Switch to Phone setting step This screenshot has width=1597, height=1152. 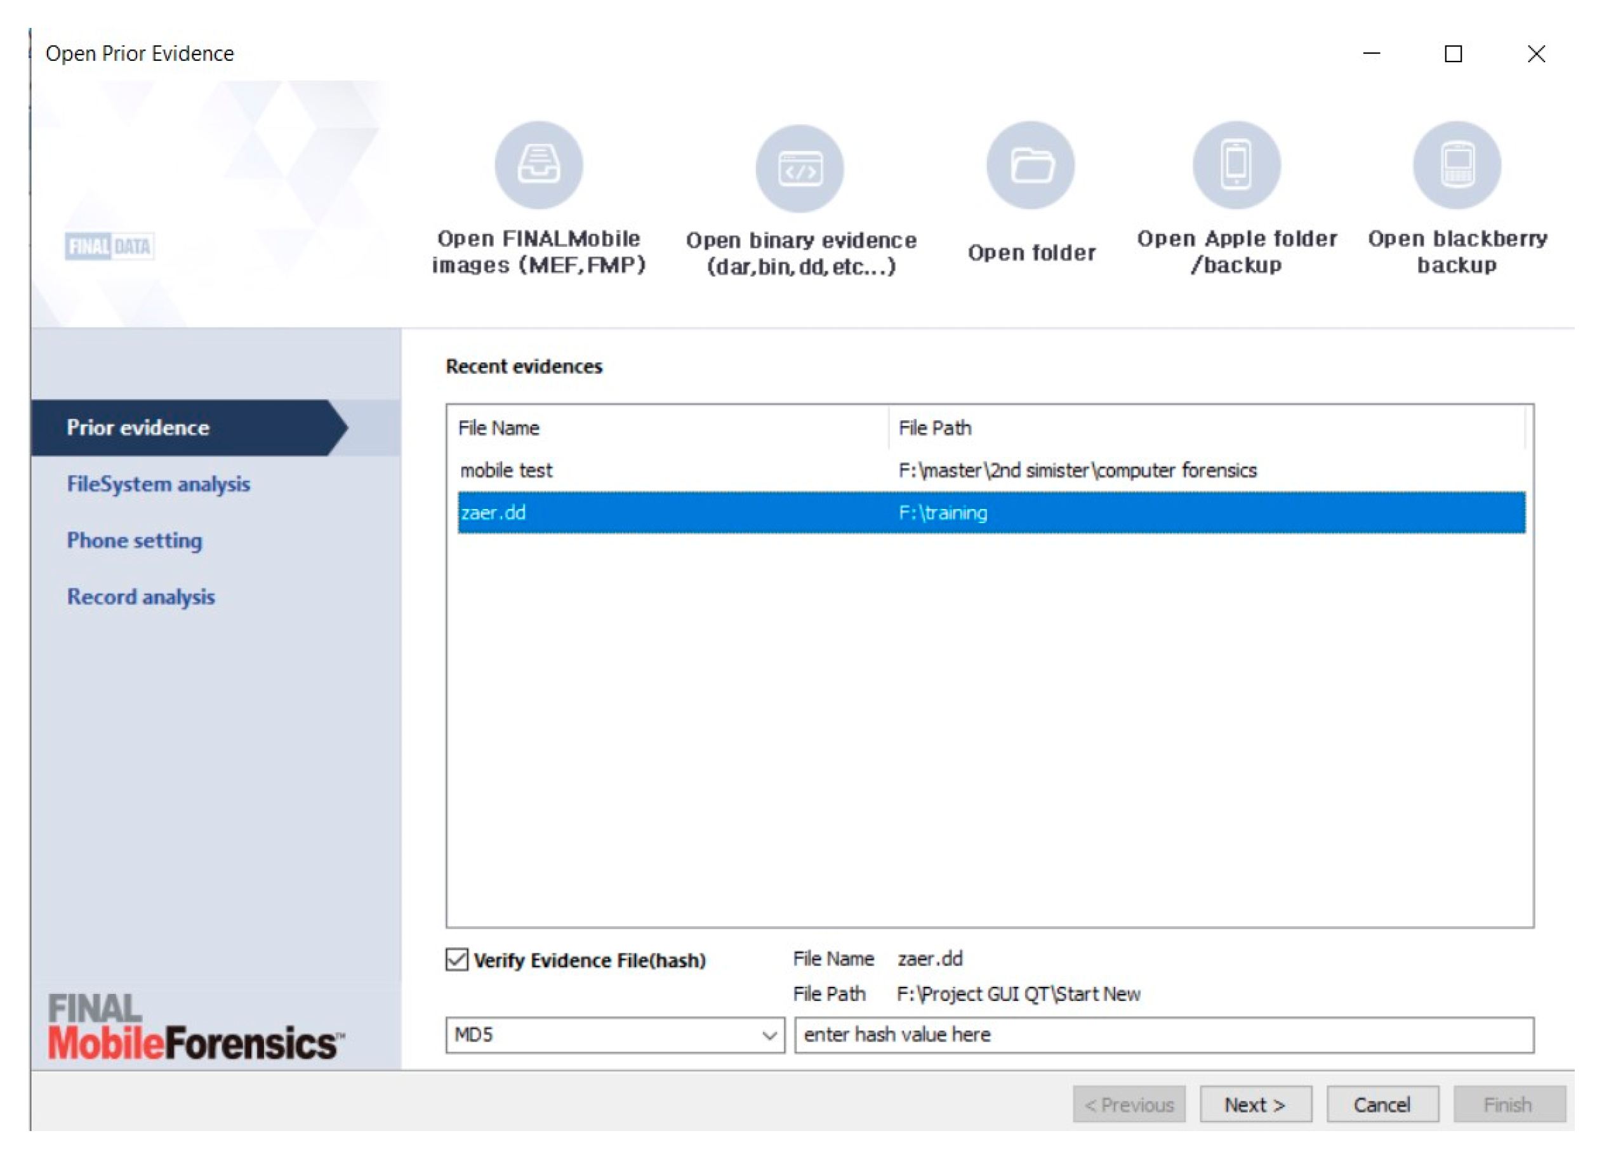(135, 540)
